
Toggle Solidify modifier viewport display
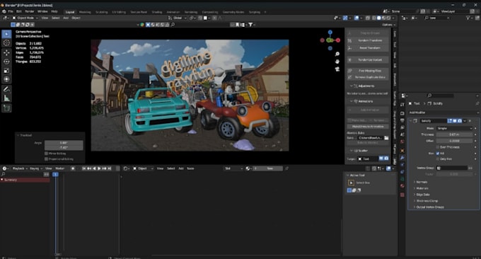click(455, 121)
